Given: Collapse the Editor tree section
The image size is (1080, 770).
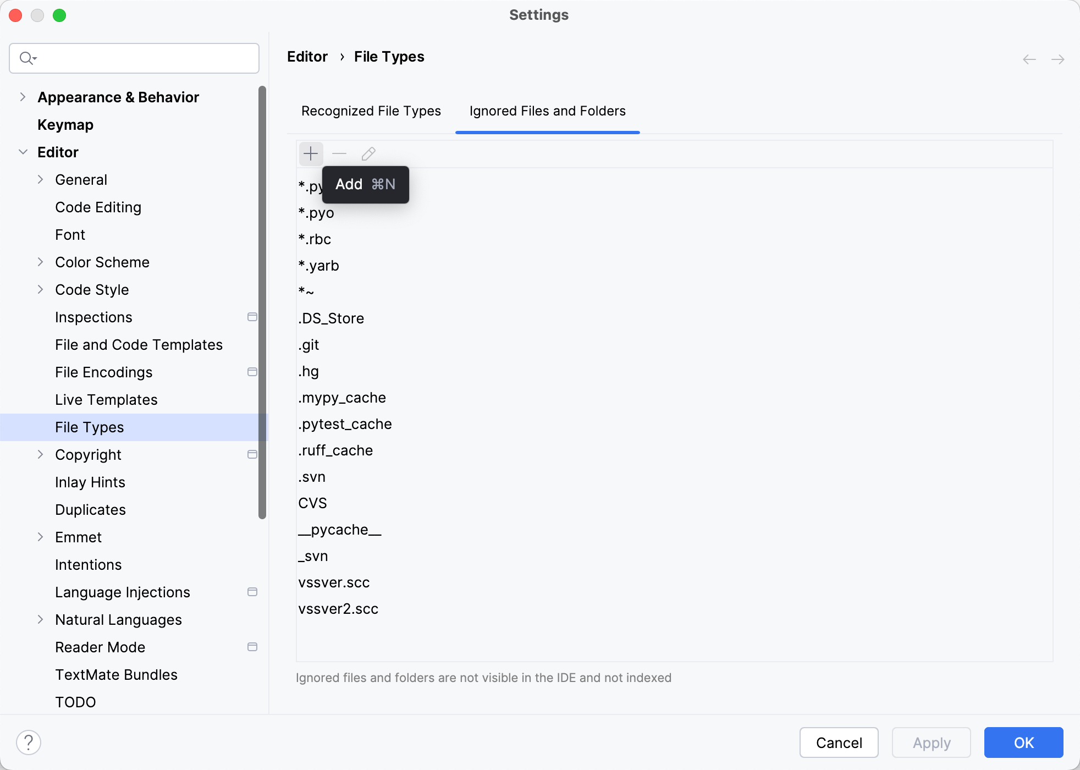Looking at the screenshot, I should click(23, 152).
